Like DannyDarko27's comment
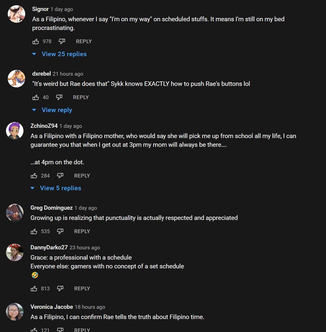Image resolution: width=326 pixels, height=332 pixels. tap(34, 289)
